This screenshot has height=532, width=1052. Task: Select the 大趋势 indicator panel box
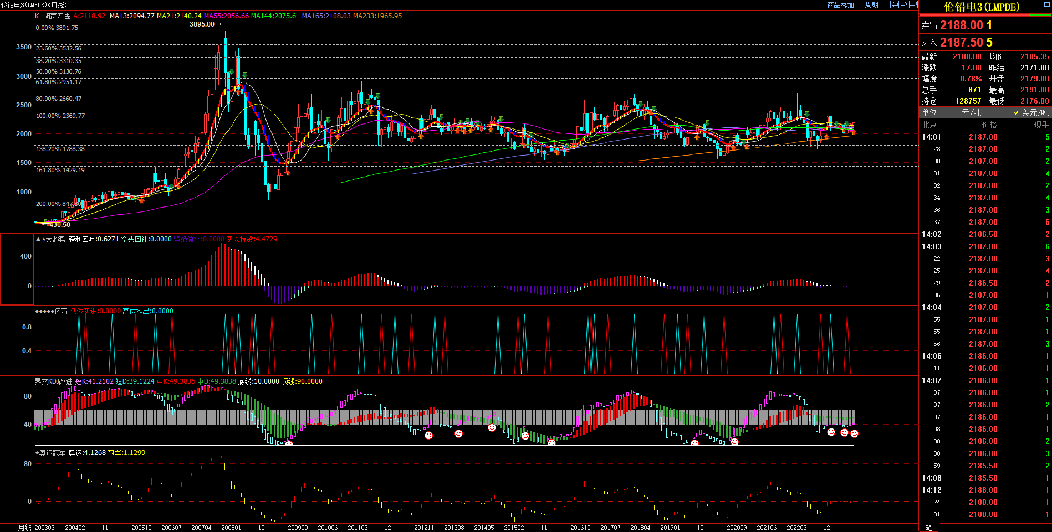pyautogui.click(x=17, y=269)
